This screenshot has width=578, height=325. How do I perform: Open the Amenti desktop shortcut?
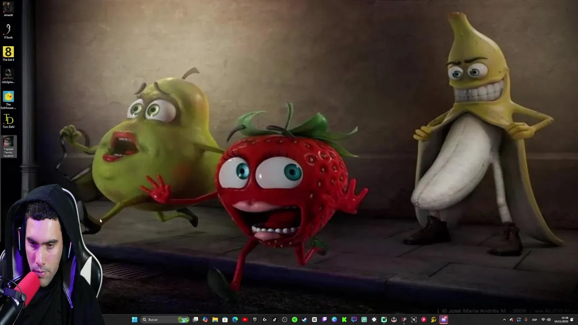8,9
